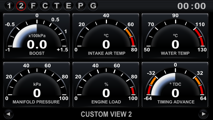
Task: Tap the Timing Advance TDC value readout
Action: click(175, 93)
